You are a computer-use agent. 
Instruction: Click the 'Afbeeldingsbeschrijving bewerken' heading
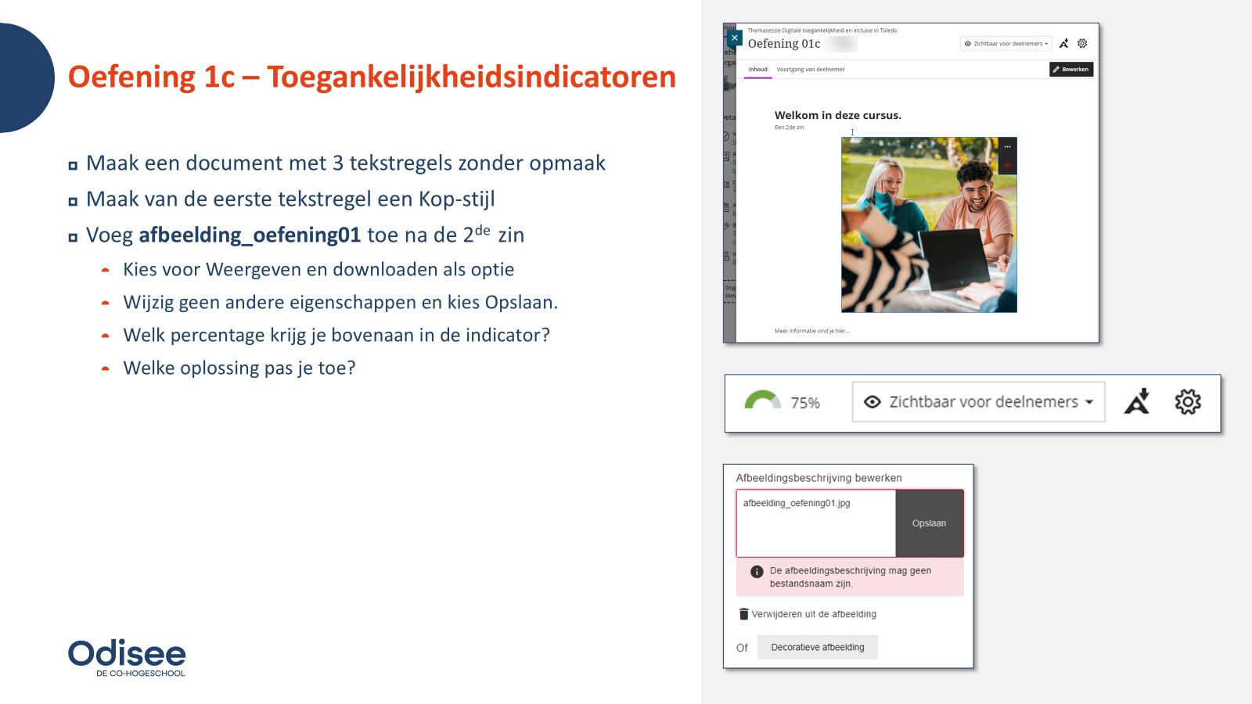click(818, 478)
